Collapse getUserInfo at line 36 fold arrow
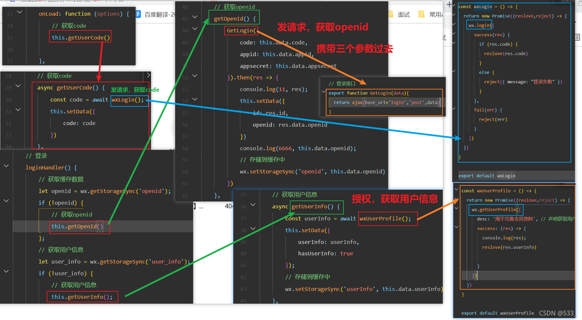The height and width of the screenshot is (320, 582). pyautogui.click(x=253, y=205)
